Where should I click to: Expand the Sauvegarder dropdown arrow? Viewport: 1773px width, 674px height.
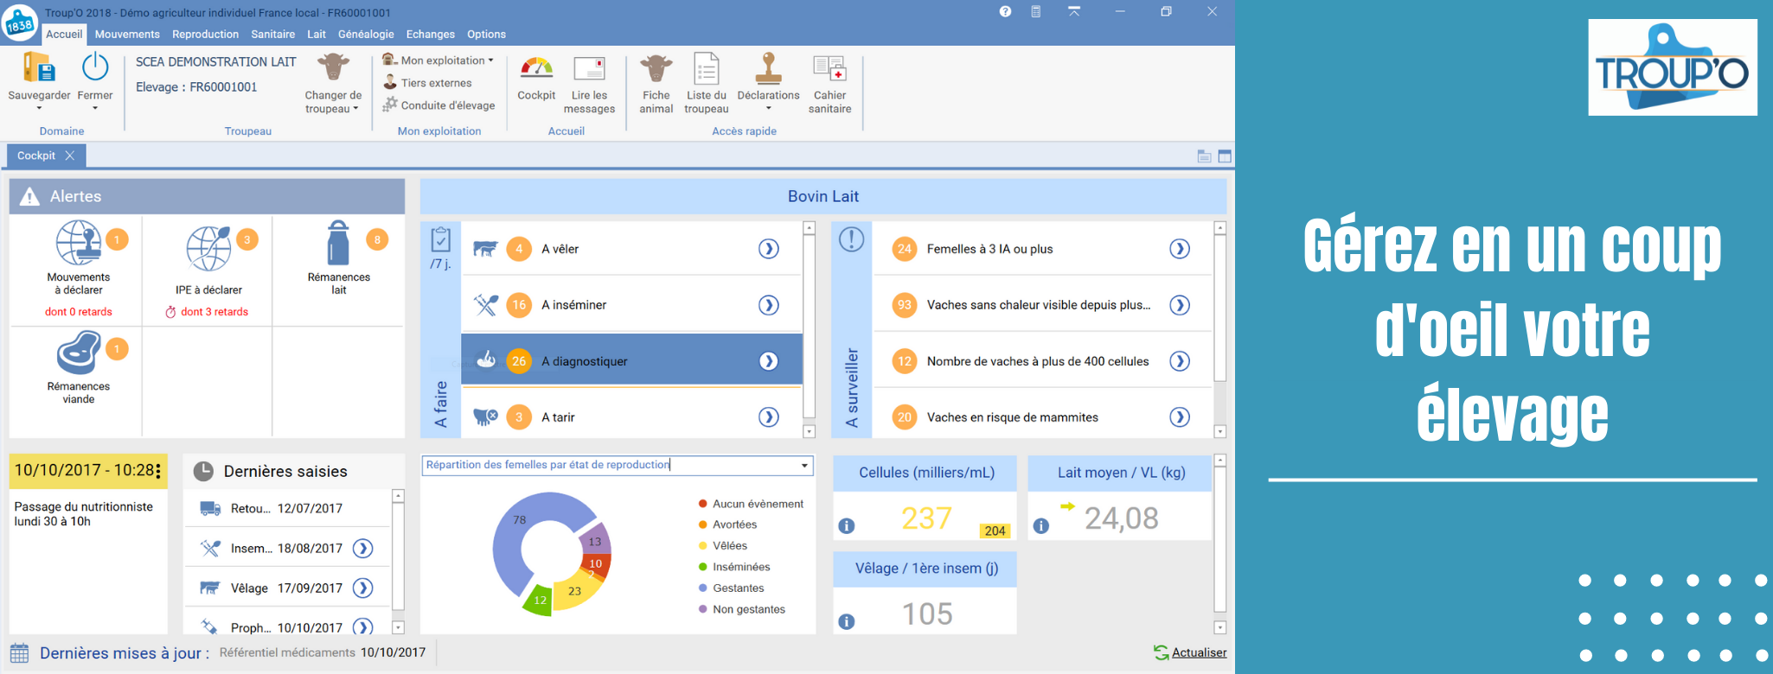coord(39,109)
